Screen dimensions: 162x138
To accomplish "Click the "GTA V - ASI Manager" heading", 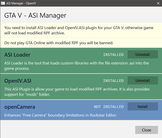I will click(35, 15).
